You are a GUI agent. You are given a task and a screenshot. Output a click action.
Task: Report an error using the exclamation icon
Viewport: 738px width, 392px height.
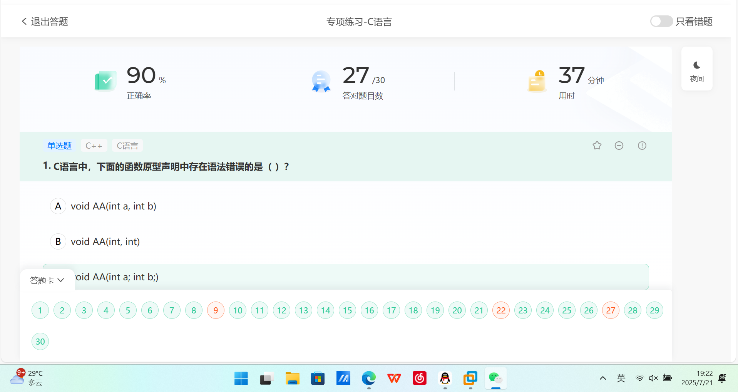coord(641,145)
